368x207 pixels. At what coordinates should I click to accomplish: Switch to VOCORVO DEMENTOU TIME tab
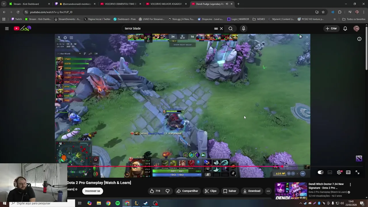tap(121, 4)
